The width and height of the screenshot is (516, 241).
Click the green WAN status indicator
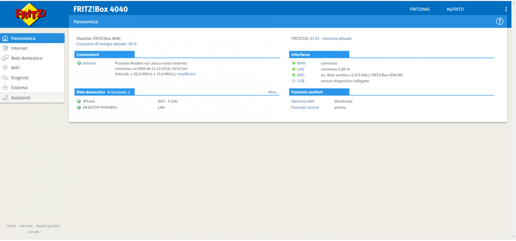[x=294, y=63]
